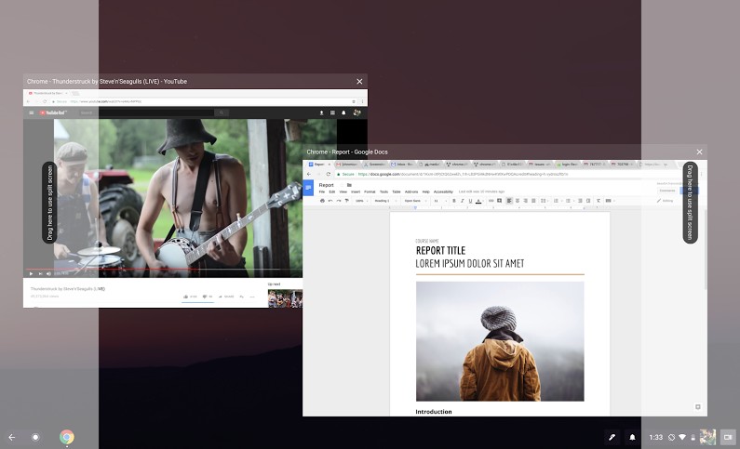Open the Up next video thumbnail
This screenshot has width=740, height=449.
click(285, 298)
